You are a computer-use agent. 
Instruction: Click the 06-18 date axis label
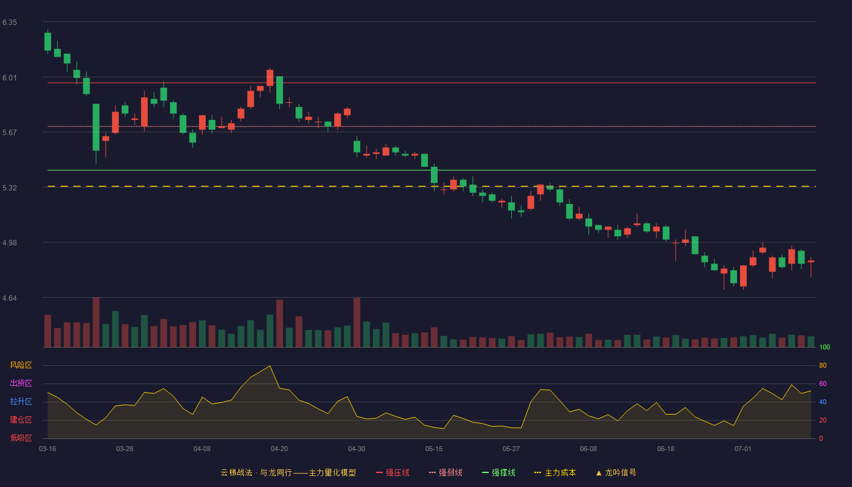click(x=666, y=449)
